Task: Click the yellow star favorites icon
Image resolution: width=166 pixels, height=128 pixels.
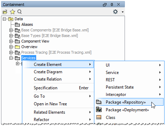Action: click(x=13, y=12)
